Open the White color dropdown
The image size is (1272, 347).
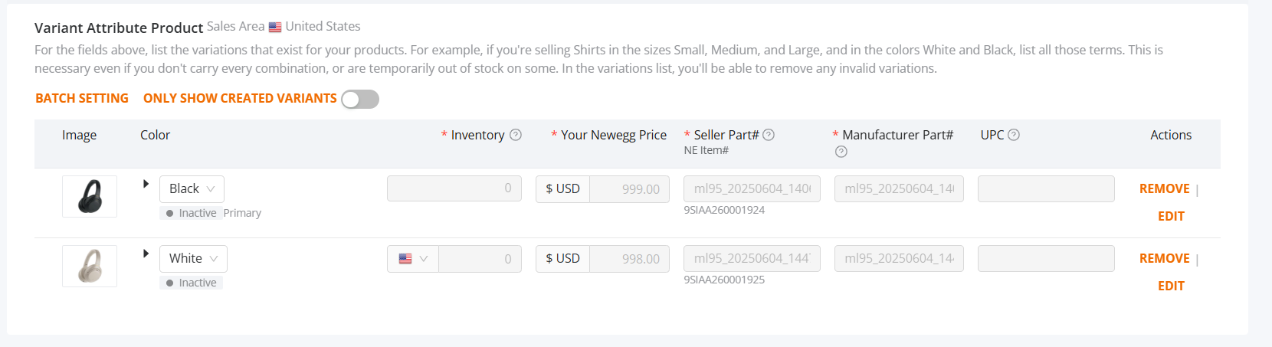[x=193, y=259]
